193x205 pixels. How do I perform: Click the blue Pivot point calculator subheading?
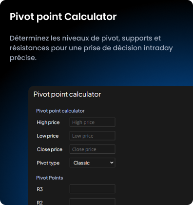[x=60, y=111]
